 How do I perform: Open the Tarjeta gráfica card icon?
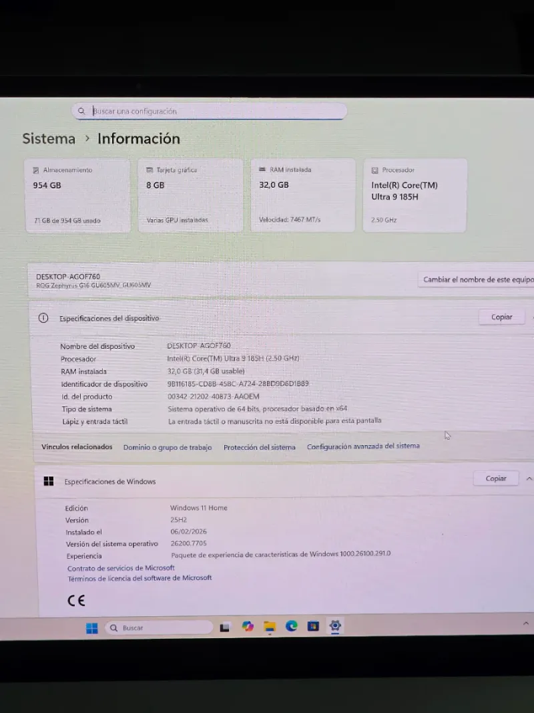coord(150,170)
